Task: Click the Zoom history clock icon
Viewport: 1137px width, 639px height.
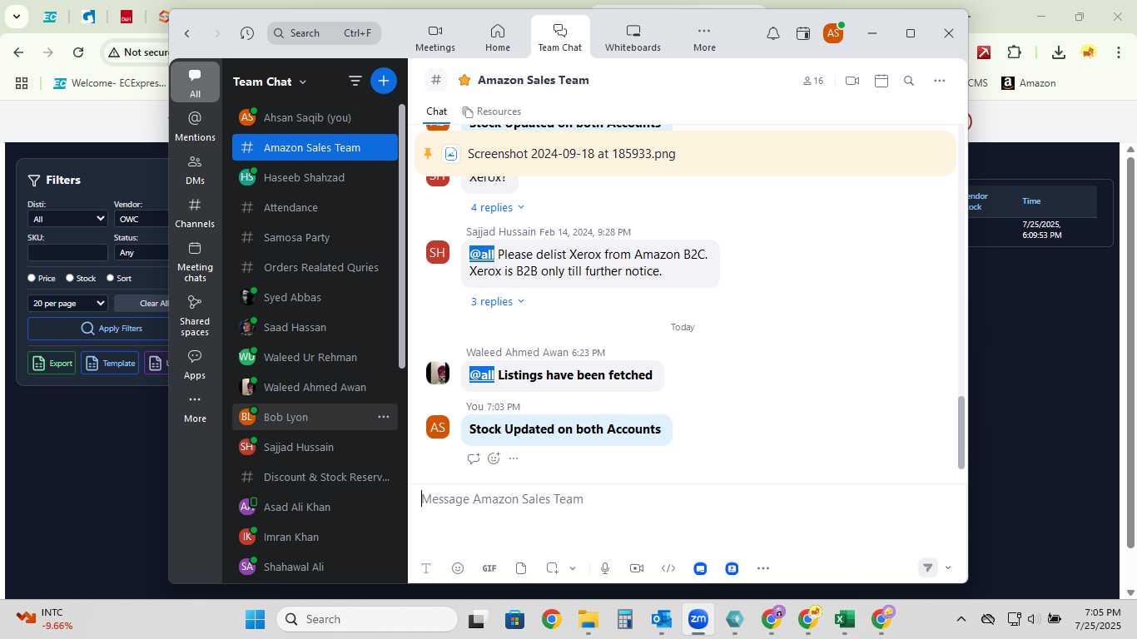Action: click(247, 33)
